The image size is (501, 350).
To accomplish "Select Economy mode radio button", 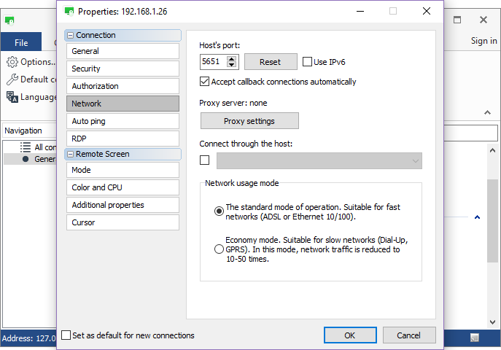I will tap(219, 249).
